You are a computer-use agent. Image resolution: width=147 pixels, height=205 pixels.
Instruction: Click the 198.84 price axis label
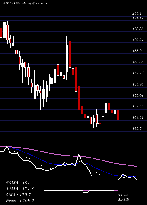138,18
